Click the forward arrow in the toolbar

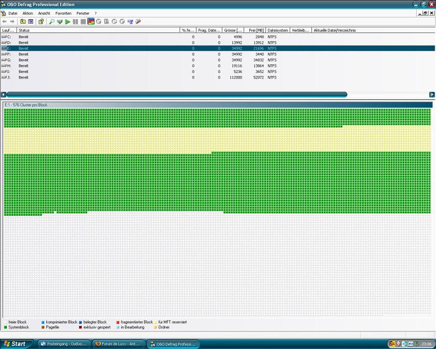(12, 22)
